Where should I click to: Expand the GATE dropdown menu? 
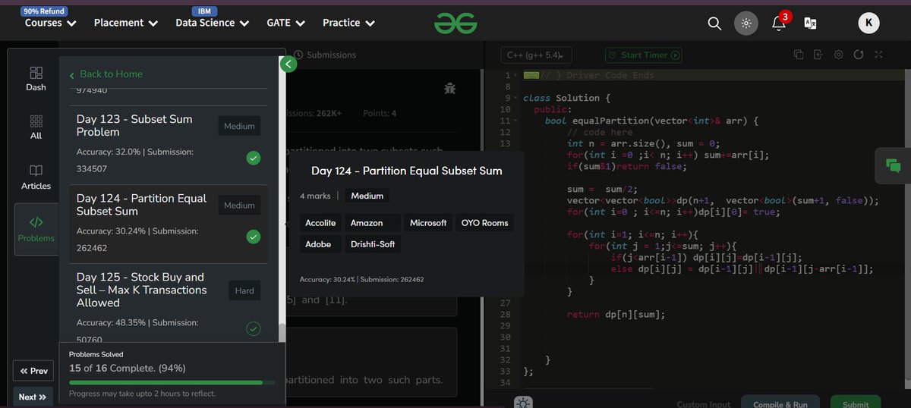click(285, 23)
